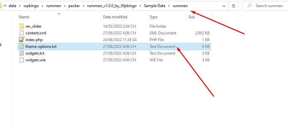Click the theme-options.txt text document icon
The image size is (288, 130).
22,46
